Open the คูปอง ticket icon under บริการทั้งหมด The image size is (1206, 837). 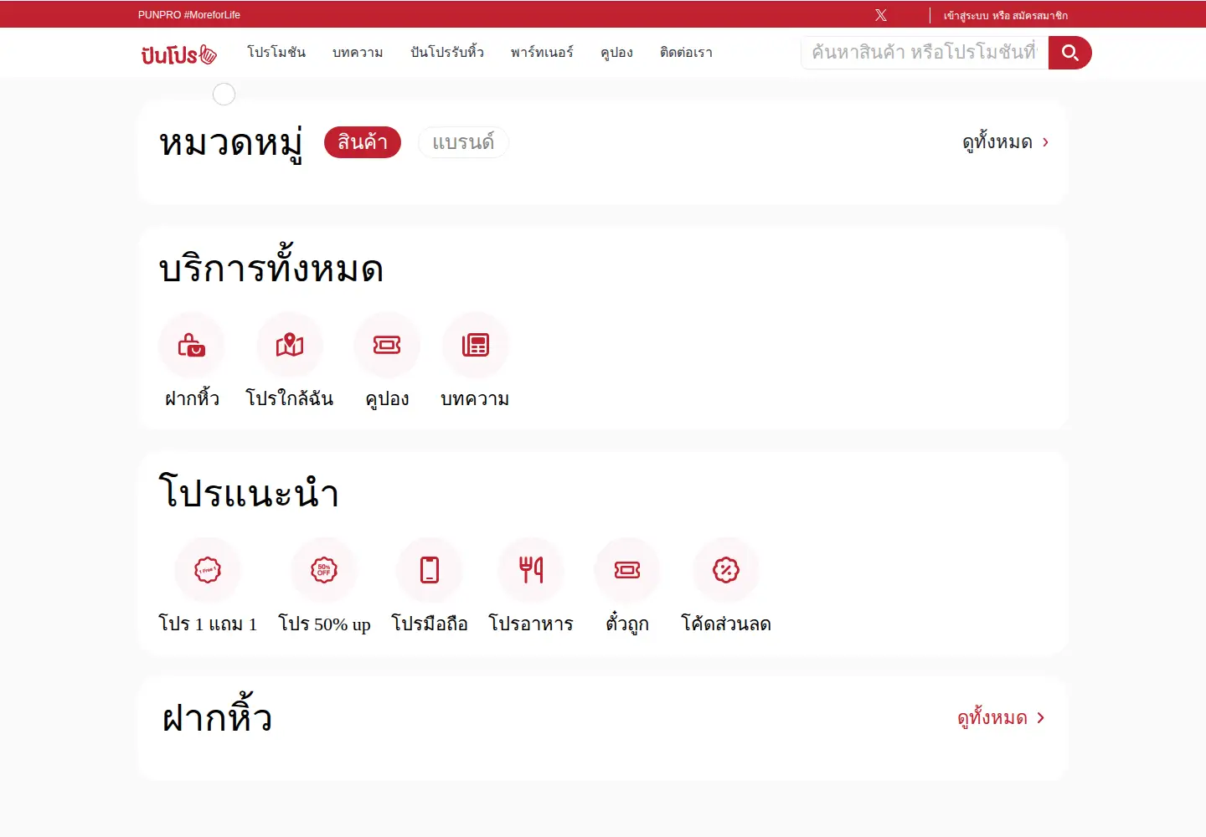(387, 345)
